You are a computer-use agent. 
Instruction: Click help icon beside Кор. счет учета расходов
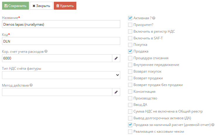[46, 52]
